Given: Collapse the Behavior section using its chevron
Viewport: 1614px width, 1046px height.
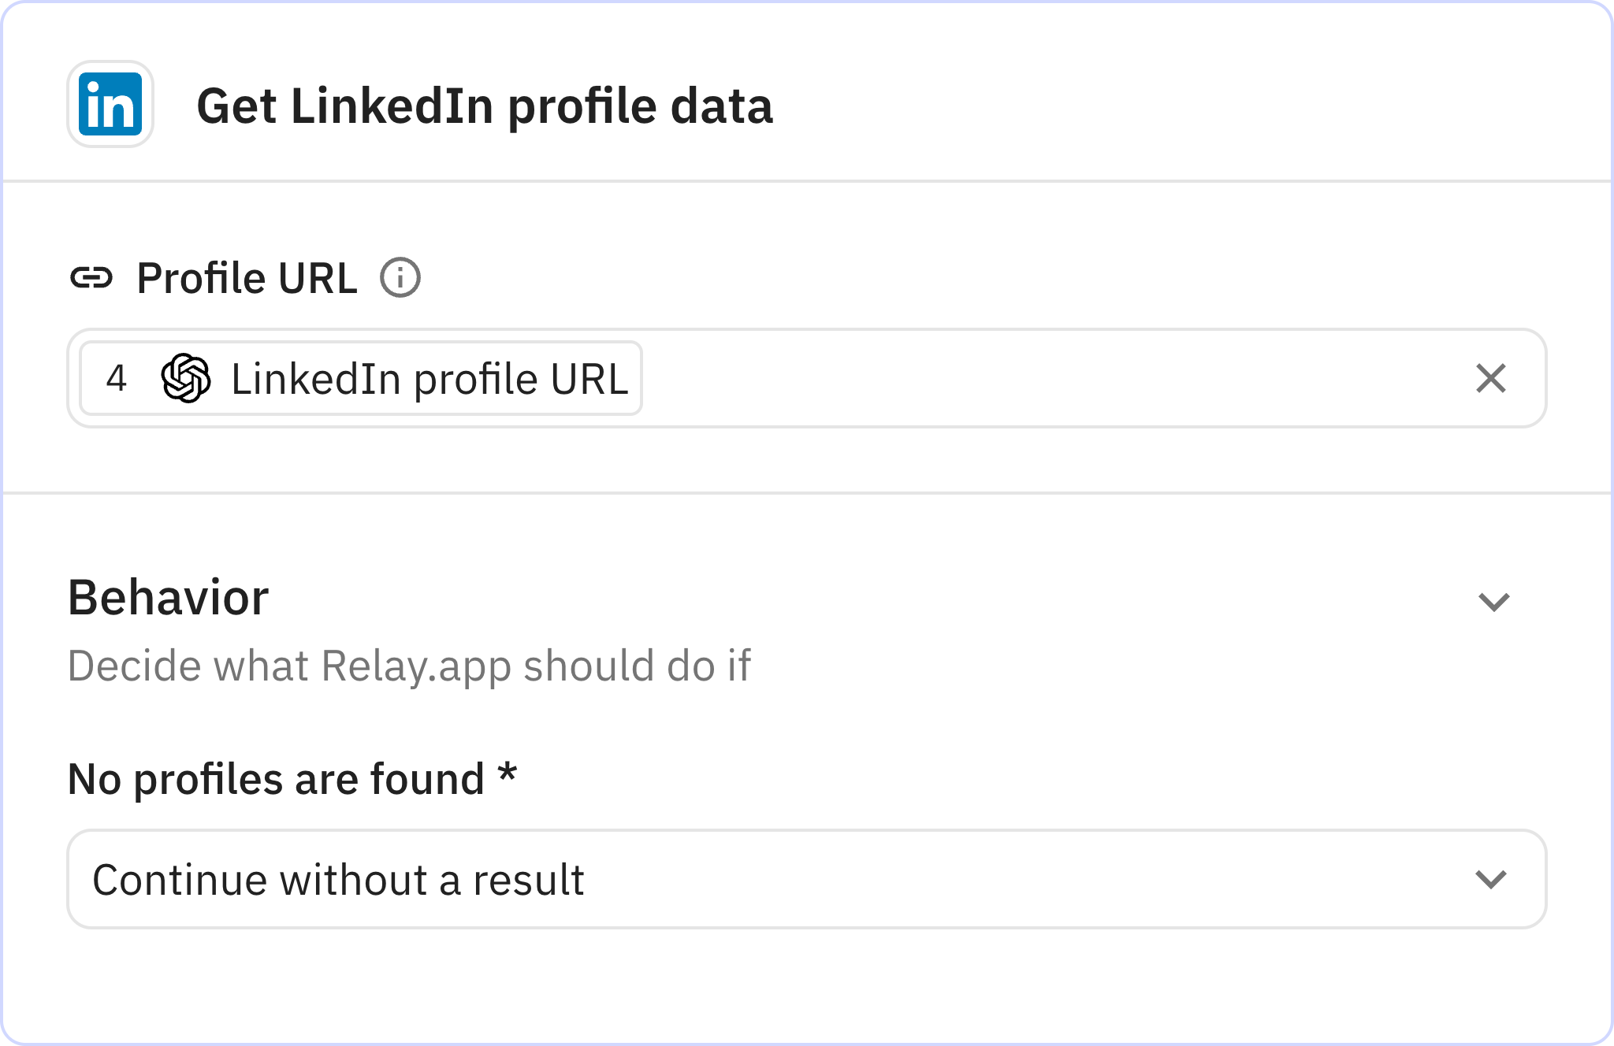Looking at the screenshot, I should point(1493,603).
